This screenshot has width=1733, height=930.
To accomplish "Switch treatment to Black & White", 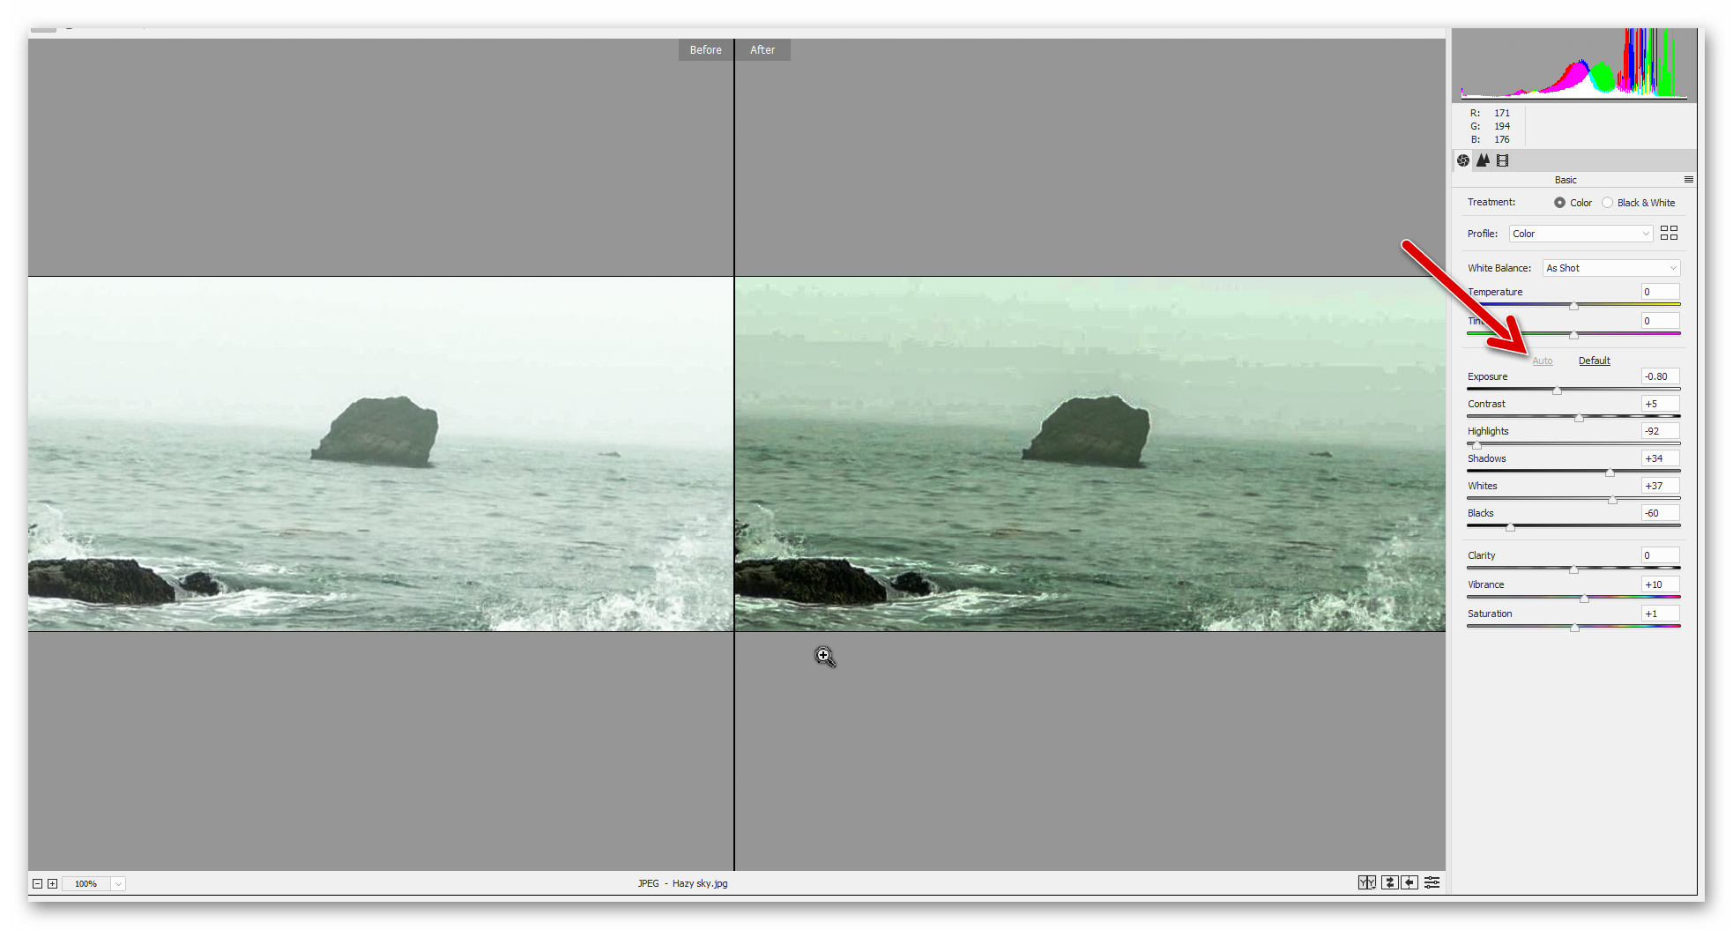I will tap(1607, 202).
